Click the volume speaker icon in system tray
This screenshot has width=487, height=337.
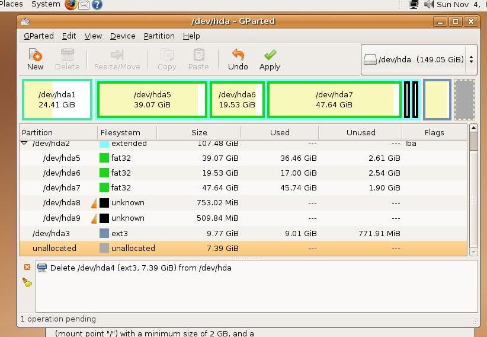tap(429, 5)
